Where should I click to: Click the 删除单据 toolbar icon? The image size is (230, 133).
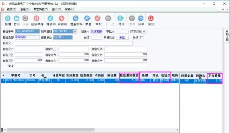click(x=37, y=18)
